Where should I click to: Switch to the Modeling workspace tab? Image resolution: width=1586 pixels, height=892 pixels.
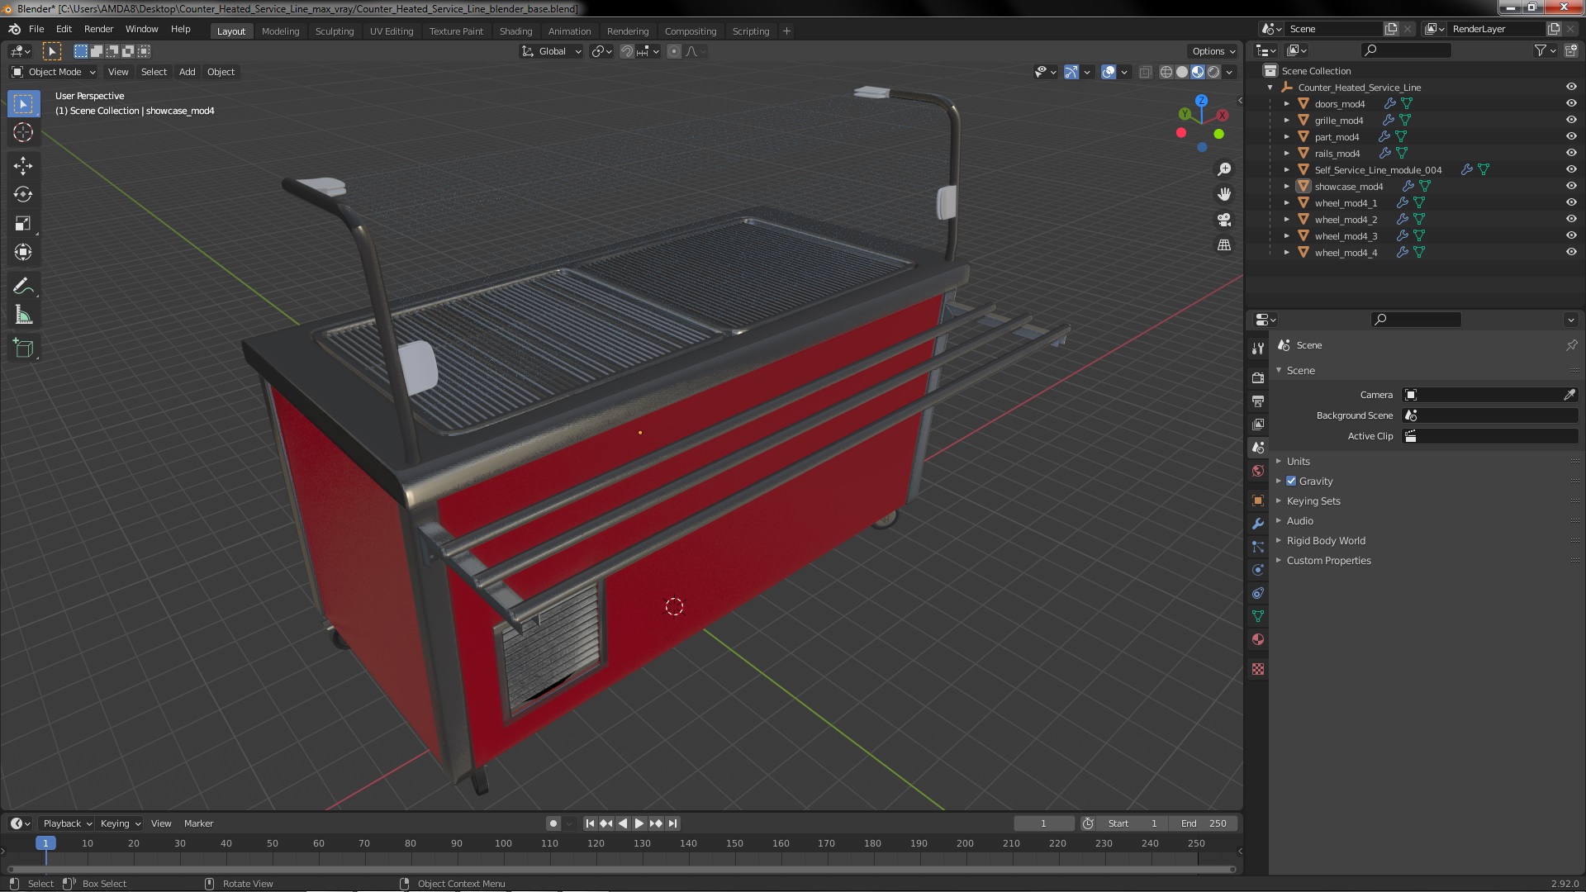[x=280, y=31]
